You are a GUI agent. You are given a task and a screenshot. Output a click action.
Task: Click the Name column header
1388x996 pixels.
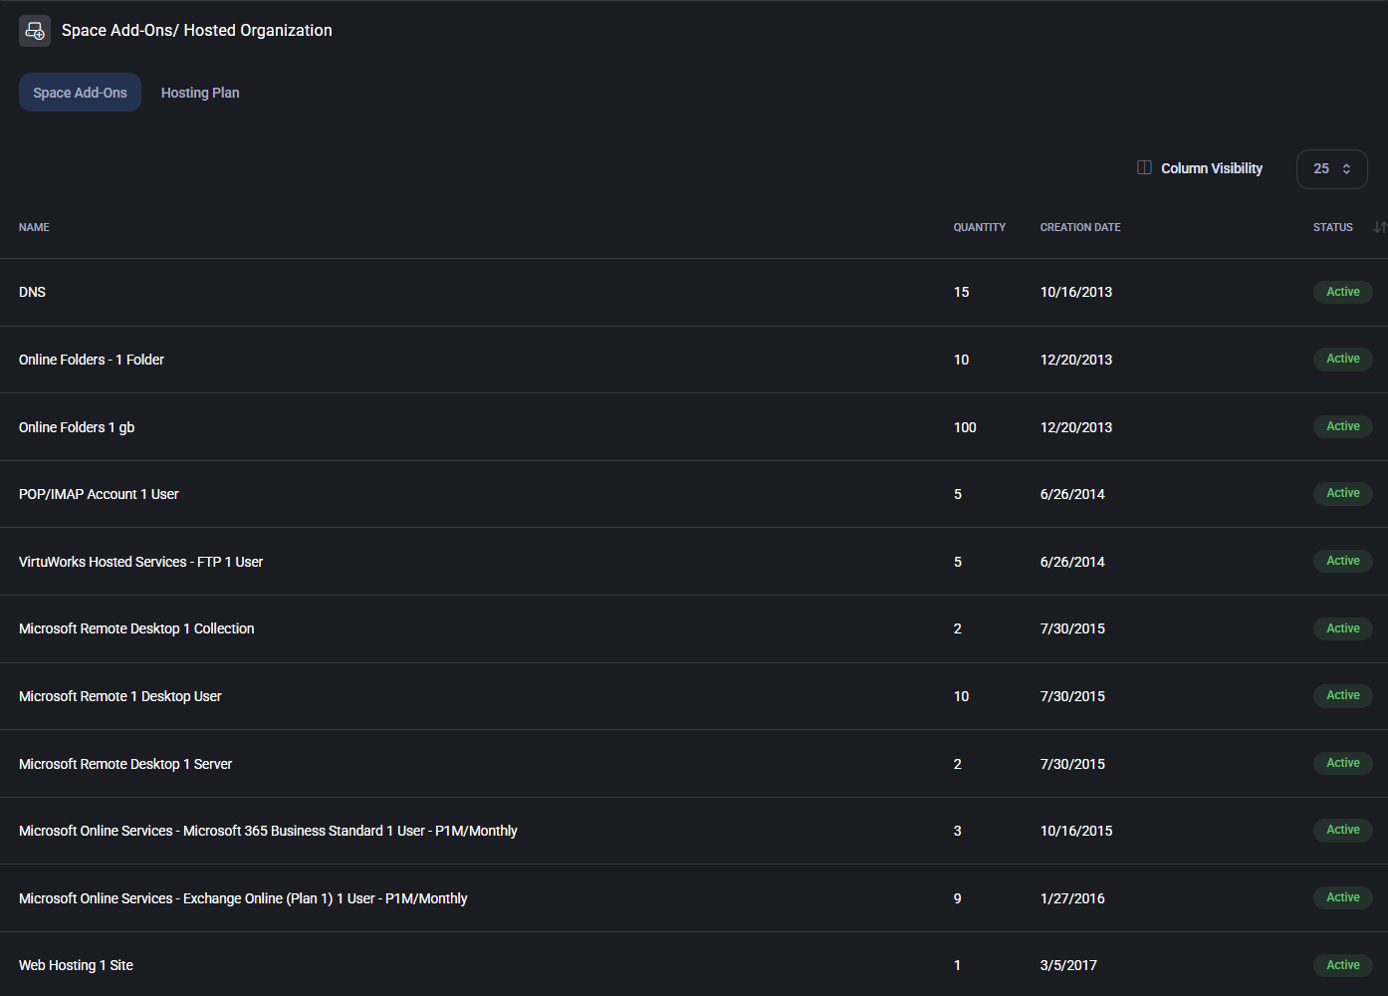pos(34,227)
